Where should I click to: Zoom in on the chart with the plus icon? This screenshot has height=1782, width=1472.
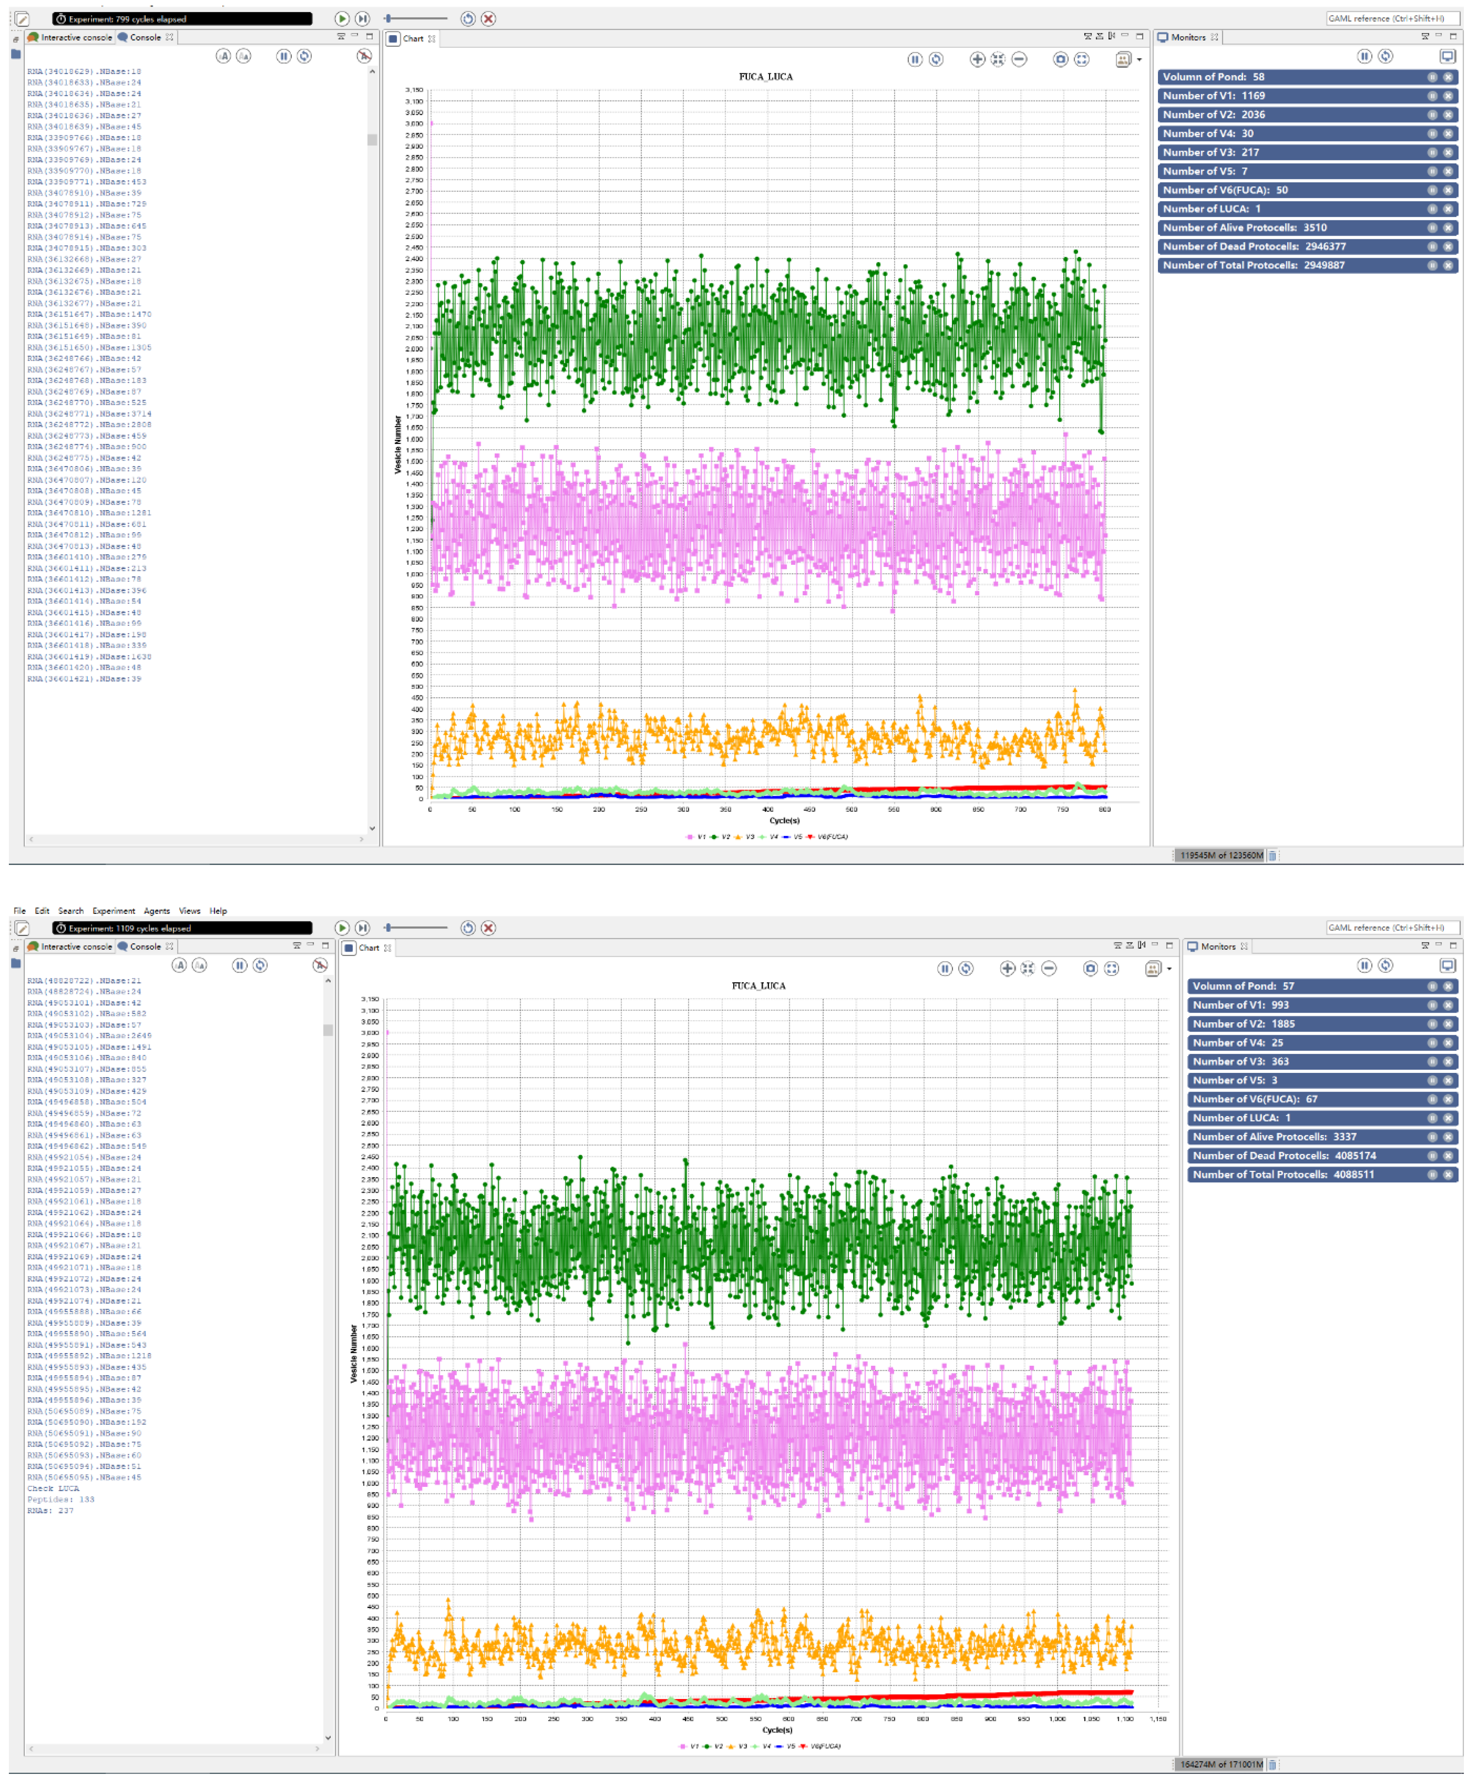[x=977, y=60]
